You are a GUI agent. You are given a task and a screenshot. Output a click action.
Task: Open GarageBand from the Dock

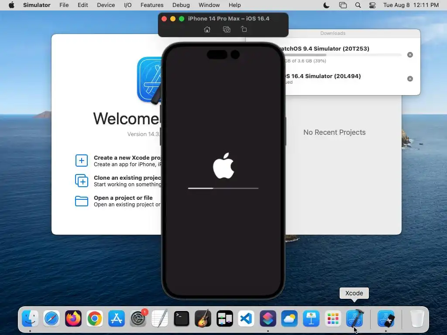(x=203, y=318)
